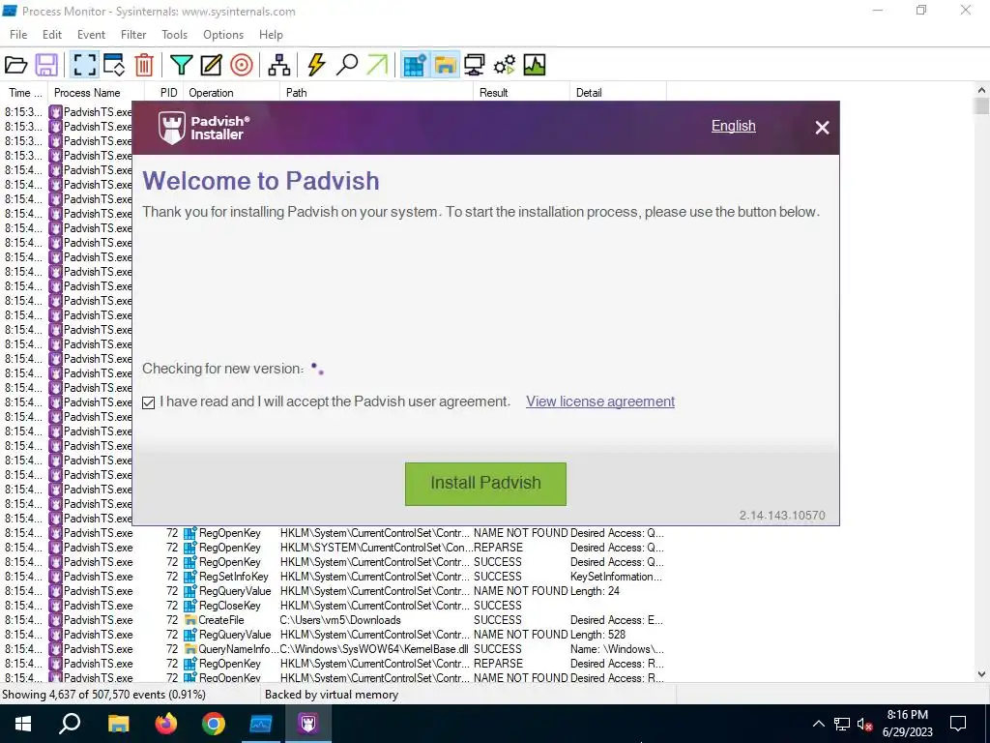Launch Firefox from the taskbar
Viewport: 990px width, 743px height.
tap(166, 724)
